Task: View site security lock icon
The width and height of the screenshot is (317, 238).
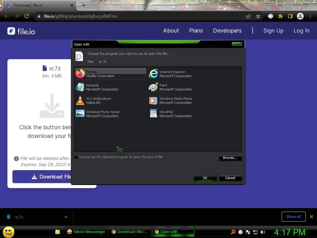Action: (x=39, y=16)
